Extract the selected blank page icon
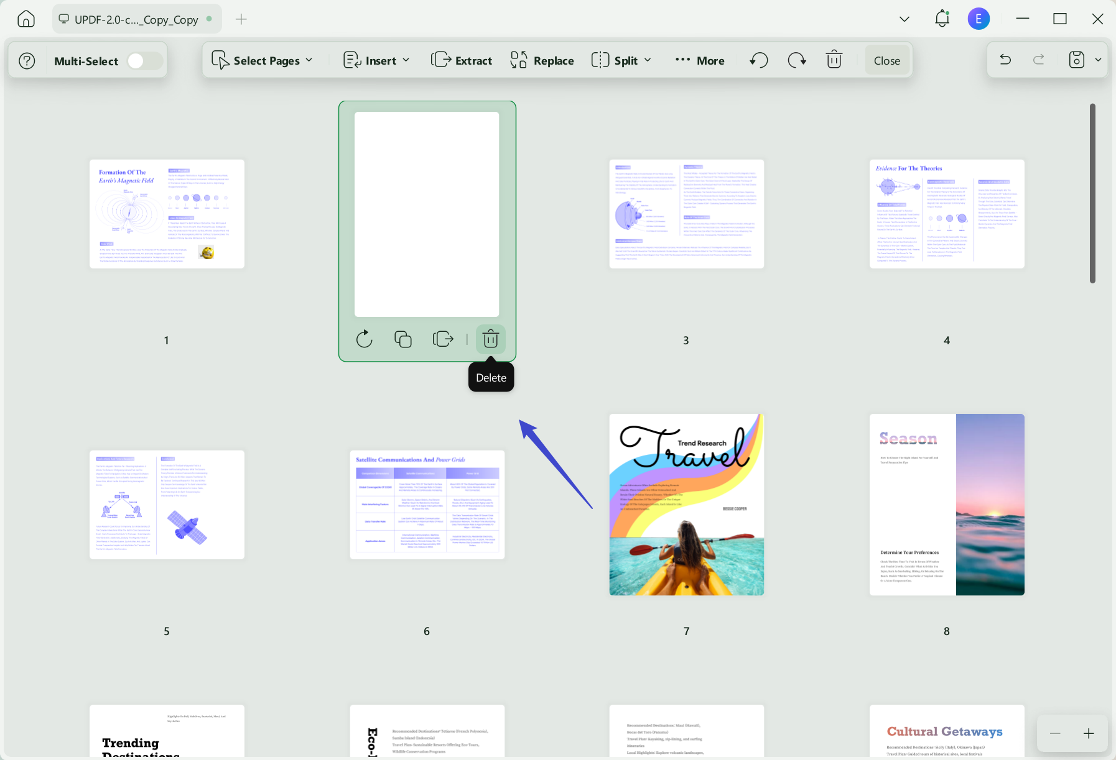This screenshot has height=760, width=1116. 442,339
